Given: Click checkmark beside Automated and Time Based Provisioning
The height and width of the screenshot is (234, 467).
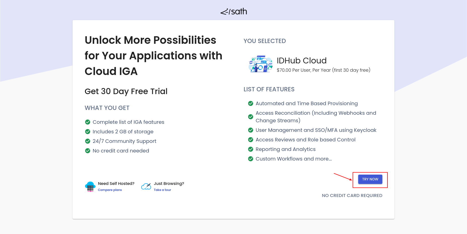Looking at the screenshot, I should coord(251,103).
